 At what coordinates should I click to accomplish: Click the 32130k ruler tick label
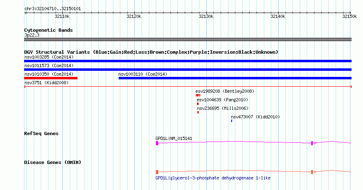tap(206, 17)
